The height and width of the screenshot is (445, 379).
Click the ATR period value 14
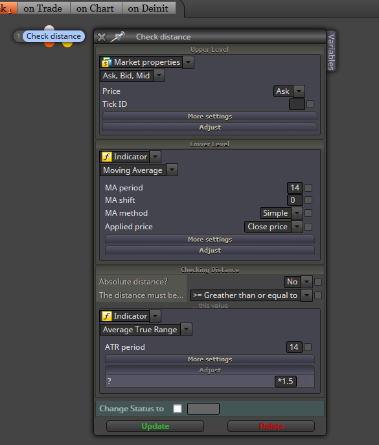point(294,347)
